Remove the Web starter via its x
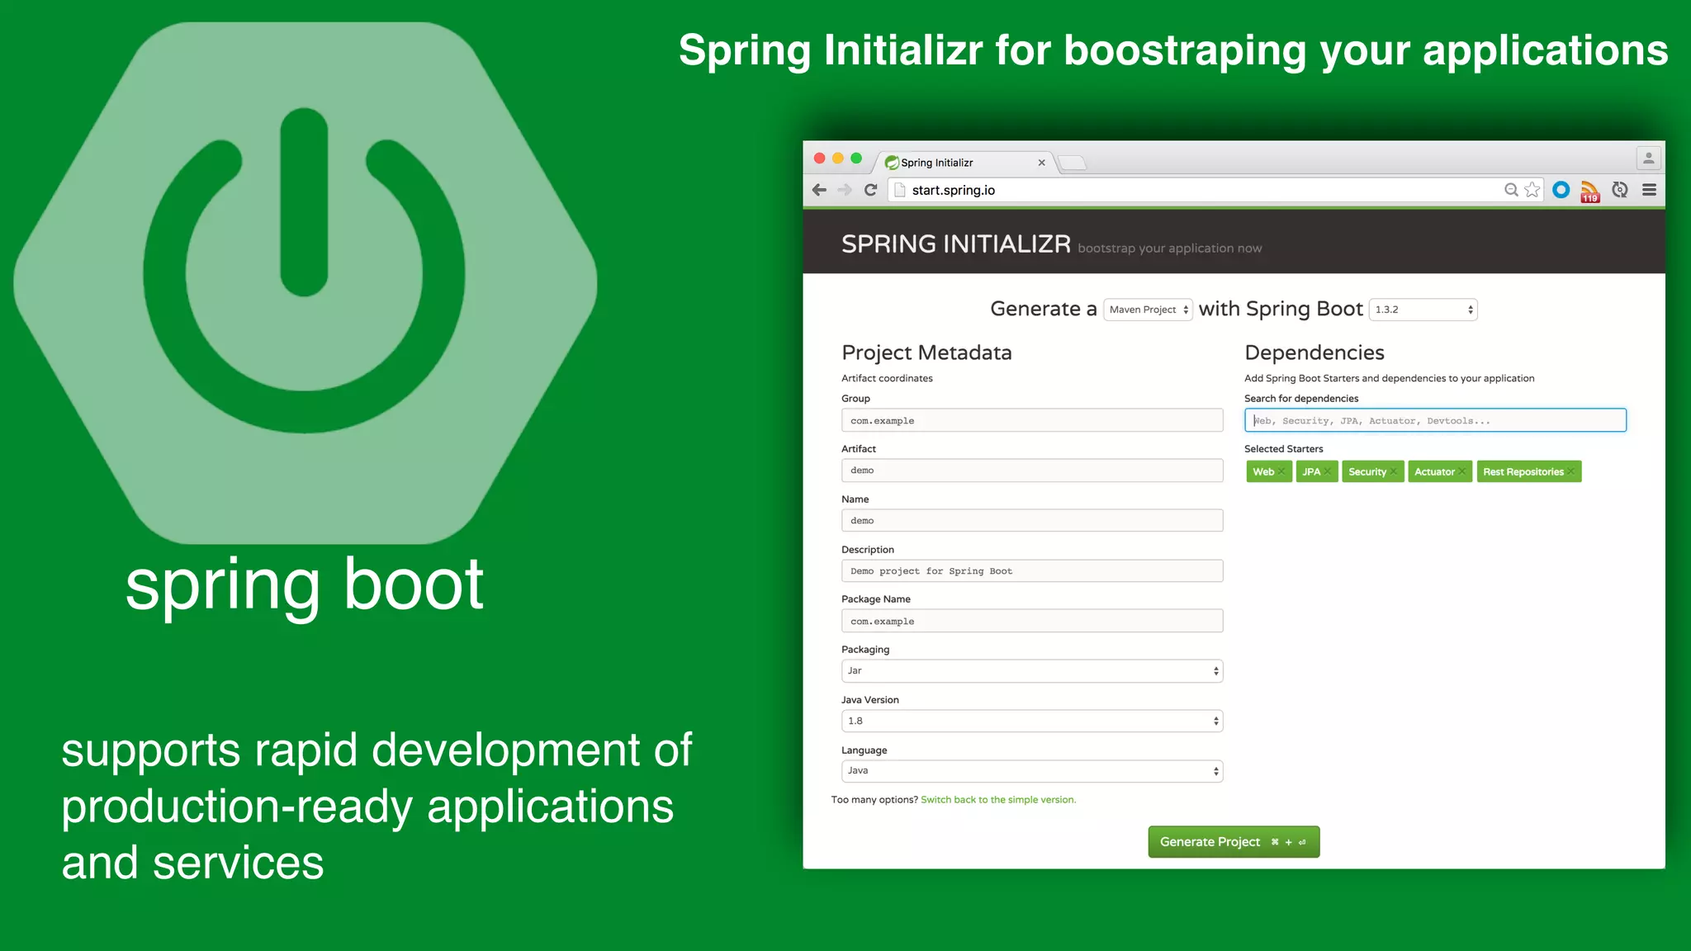Screen dimensions: 1691x951 [x=1281, y=471]
